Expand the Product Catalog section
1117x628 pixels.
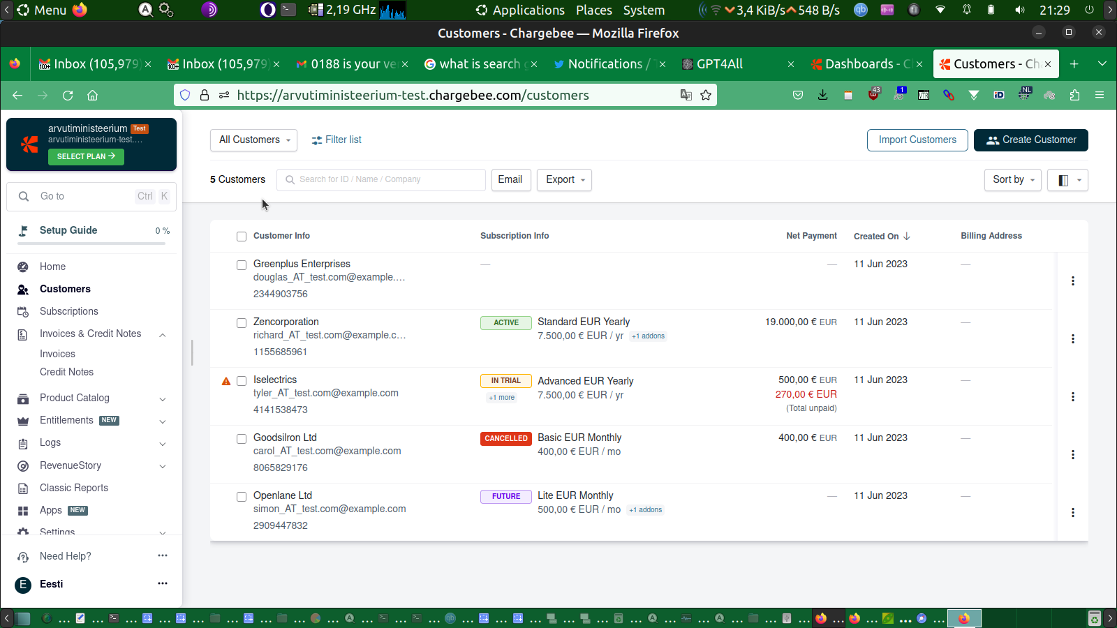pos(163,399)
